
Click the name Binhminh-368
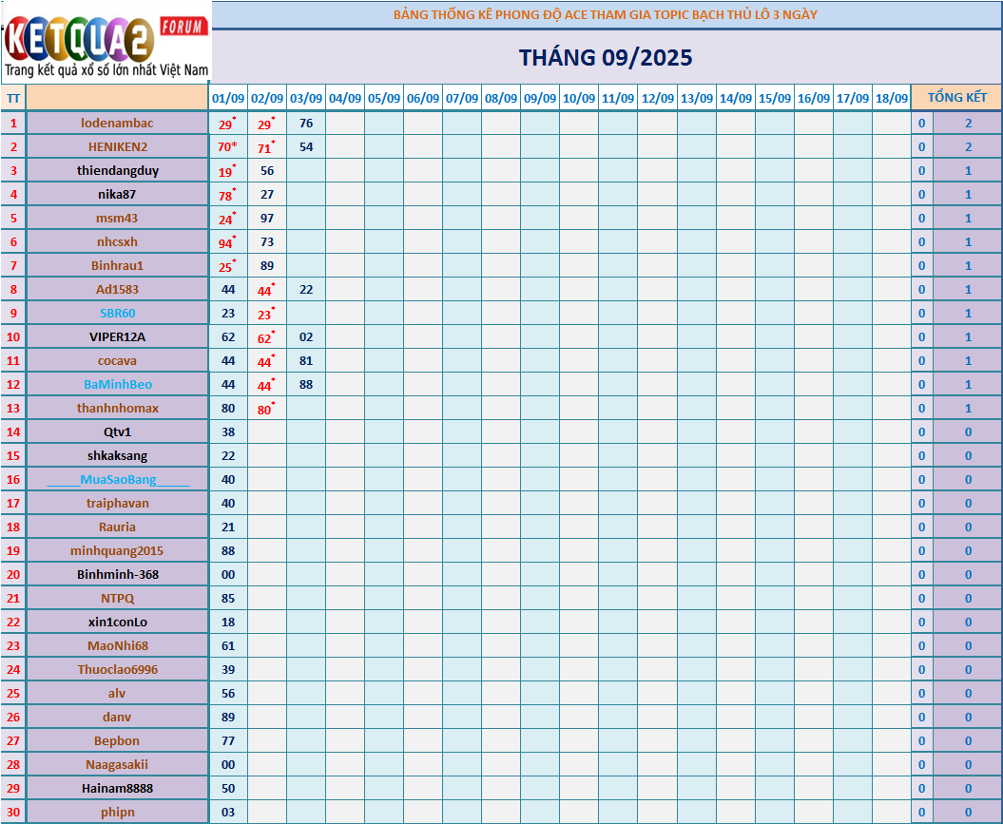[x=118, y=575]
